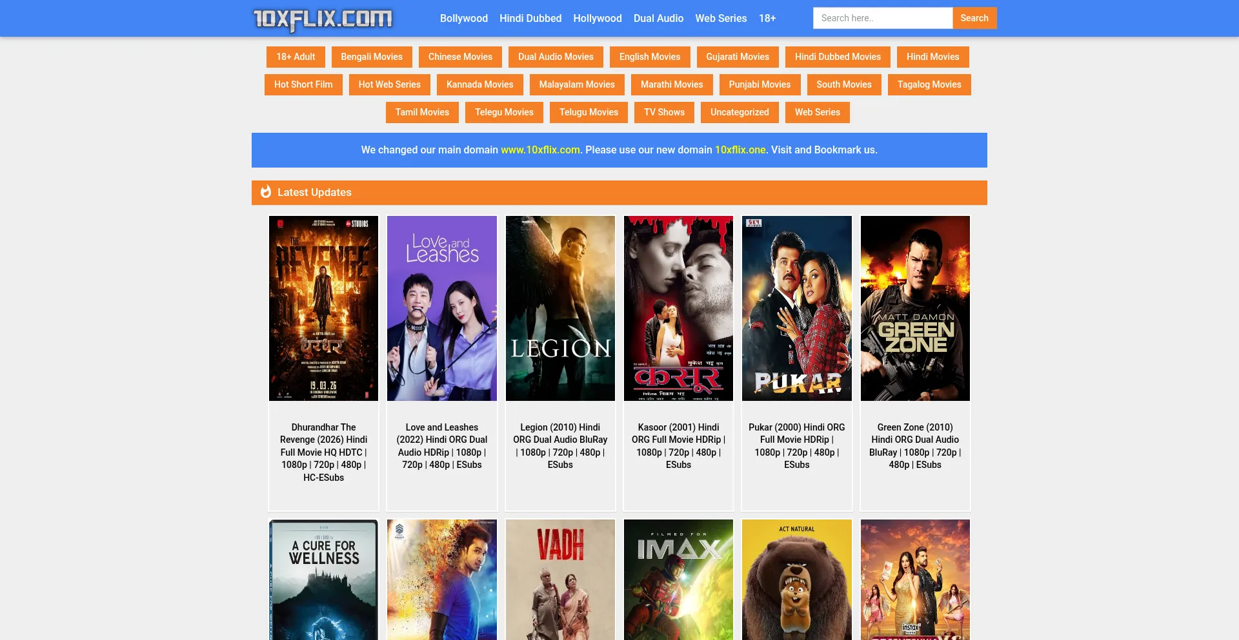Open the Act Natural beaver poster
The height and width of the screenshot is (640, 1239).
pos(797,580)
